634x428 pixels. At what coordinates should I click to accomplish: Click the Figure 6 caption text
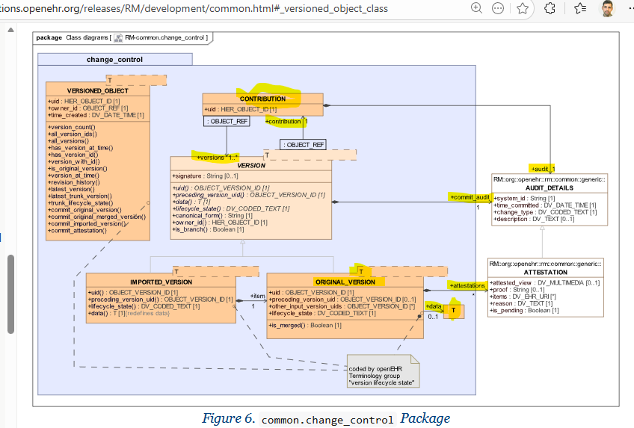click(326, 418)
